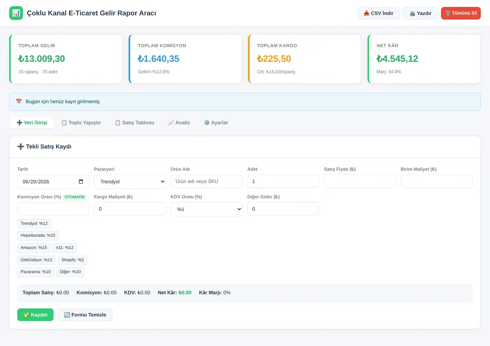Choose the Hepsiburada: %15 commission chip
Image resolution: width=490 pixels, height=346 pixels.
click(x=38, y=236)
